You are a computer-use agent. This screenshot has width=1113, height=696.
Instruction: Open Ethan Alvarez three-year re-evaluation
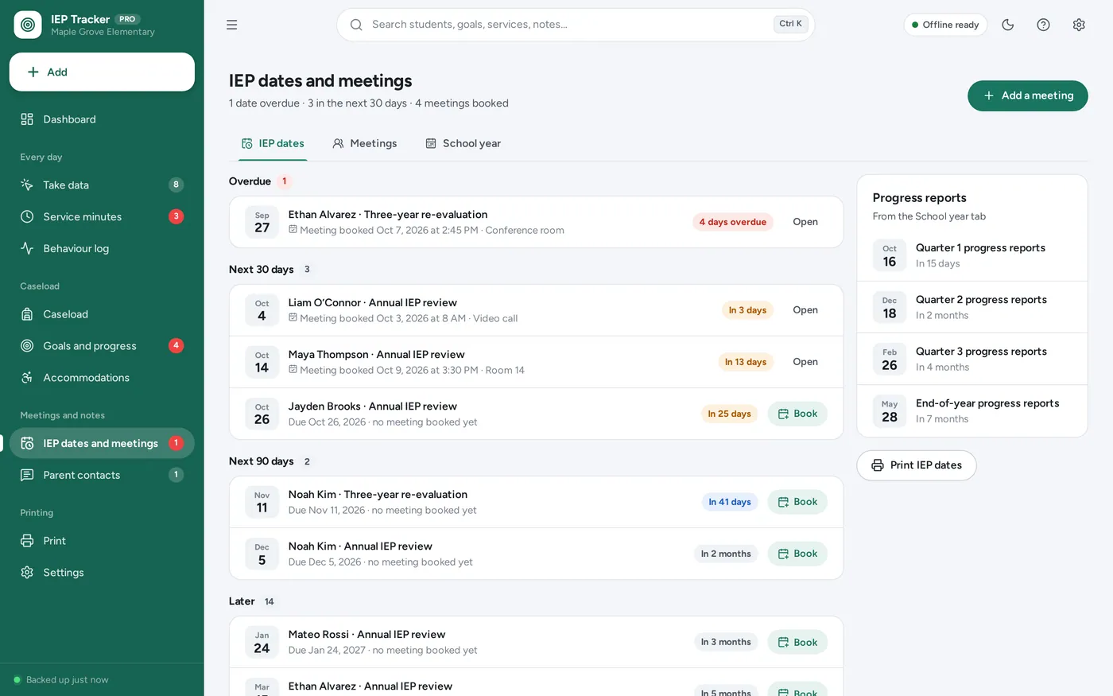805,222
